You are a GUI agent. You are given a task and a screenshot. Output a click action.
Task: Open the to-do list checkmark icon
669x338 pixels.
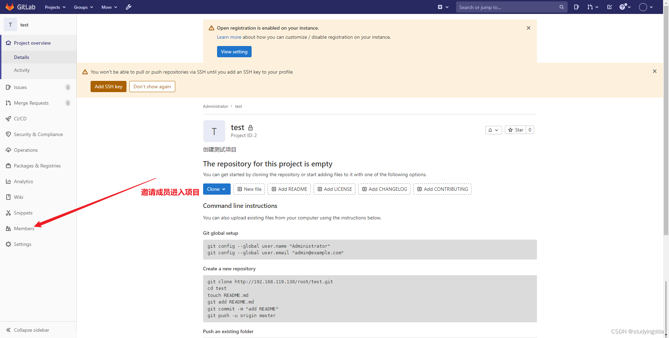pos(609,7)
